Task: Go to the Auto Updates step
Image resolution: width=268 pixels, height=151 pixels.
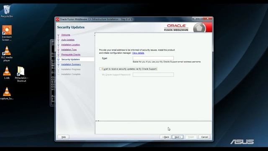Action: click(68, 40)
